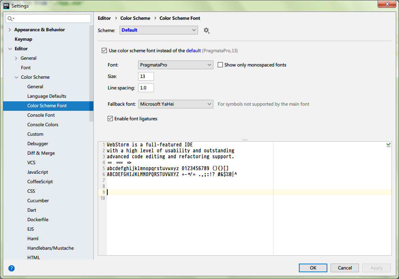Open the Scheme Default dropdown
The width and height of the screenshot is (399, 279).
158,30
